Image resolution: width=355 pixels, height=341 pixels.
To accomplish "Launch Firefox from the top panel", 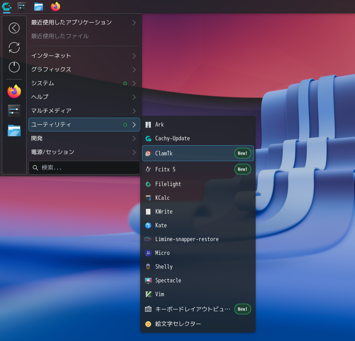I will (x=55, y=6).
